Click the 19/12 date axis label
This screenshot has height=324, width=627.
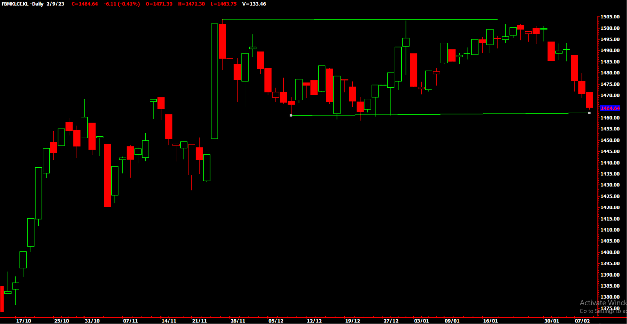353,321
